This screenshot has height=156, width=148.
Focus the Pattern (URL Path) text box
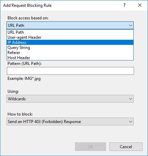point(70,71)
